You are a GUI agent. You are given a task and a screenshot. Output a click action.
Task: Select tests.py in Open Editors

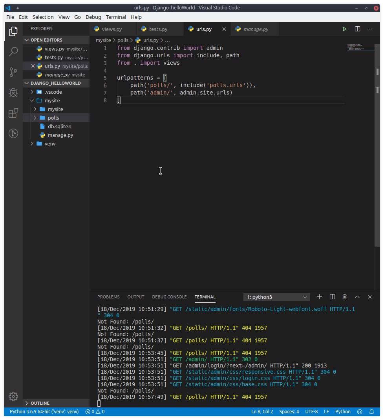pos(56,57)
